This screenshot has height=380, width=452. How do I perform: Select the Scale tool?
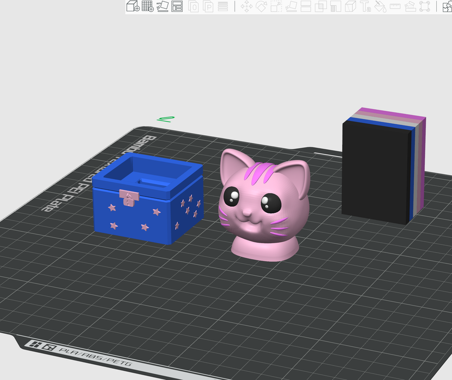(x=276, y=7)
